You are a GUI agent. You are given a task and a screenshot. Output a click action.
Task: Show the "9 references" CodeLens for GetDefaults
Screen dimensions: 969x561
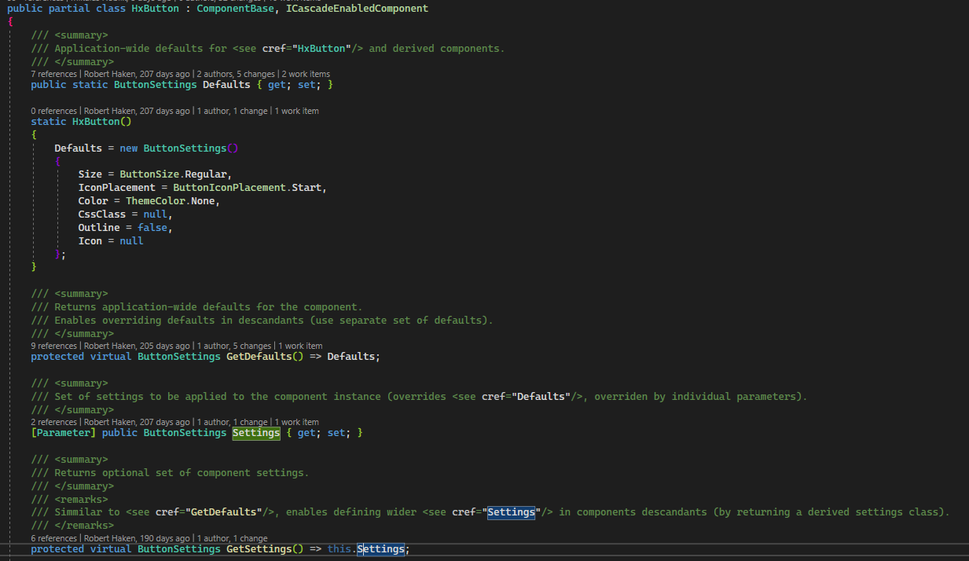pos(55,346)
